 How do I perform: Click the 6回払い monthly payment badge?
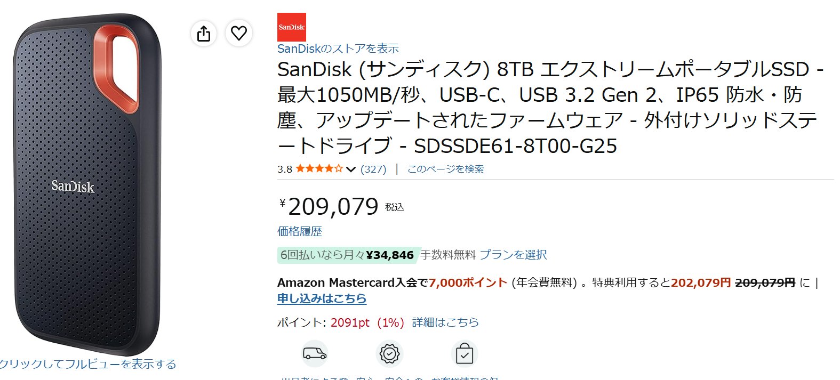tap(348, 255)
